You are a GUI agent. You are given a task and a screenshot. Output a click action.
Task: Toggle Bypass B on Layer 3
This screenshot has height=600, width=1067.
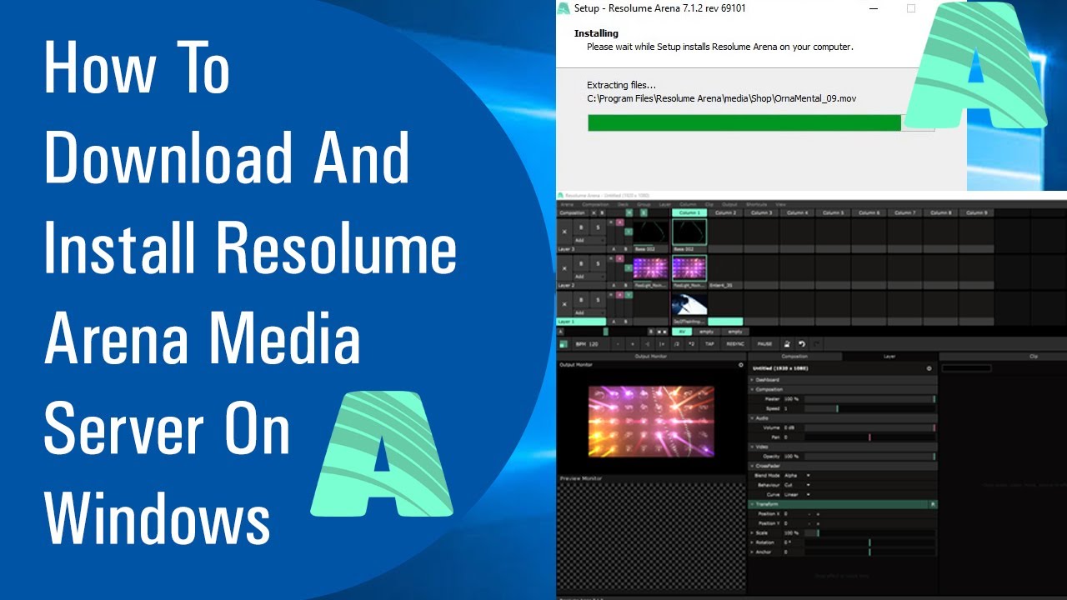coord(581,227)
